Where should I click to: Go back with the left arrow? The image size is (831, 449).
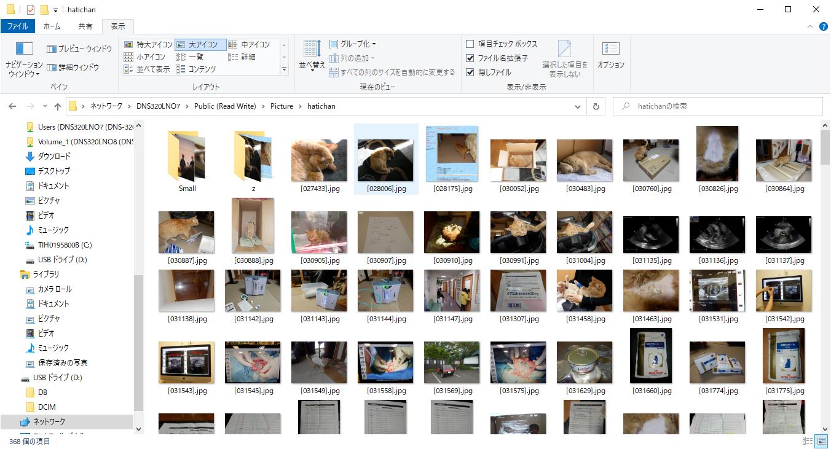pos(12,106)
